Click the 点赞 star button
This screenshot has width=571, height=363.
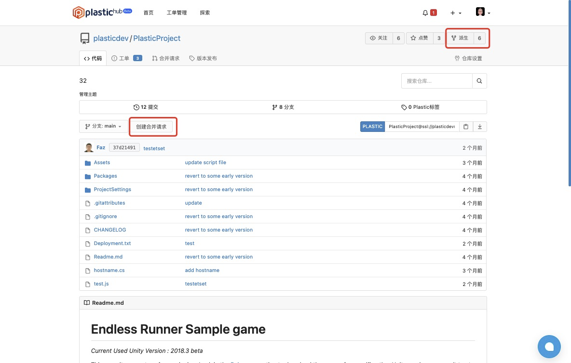click(420, 38)
